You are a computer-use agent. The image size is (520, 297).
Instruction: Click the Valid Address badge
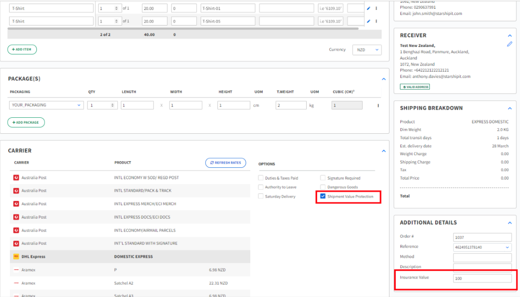[x=415, y=87]
